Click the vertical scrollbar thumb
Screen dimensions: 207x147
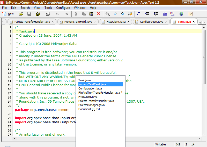(x=204, y=57)
